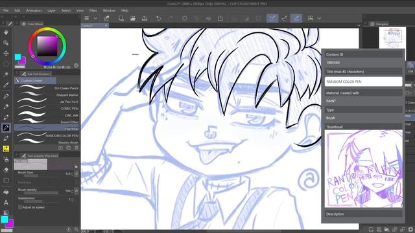Select the highlighted custom liner tool icon
This screenshot has height=233, width=415.
coord(6,128)
